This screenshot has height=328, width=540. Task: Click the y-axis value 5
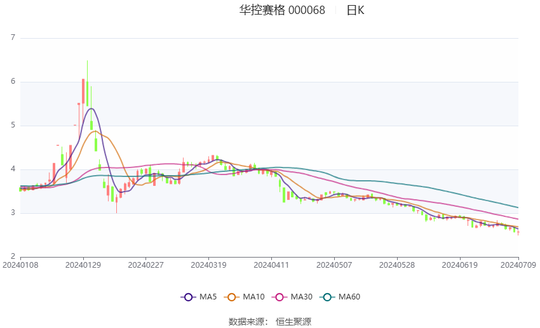(x=13, y=125)
